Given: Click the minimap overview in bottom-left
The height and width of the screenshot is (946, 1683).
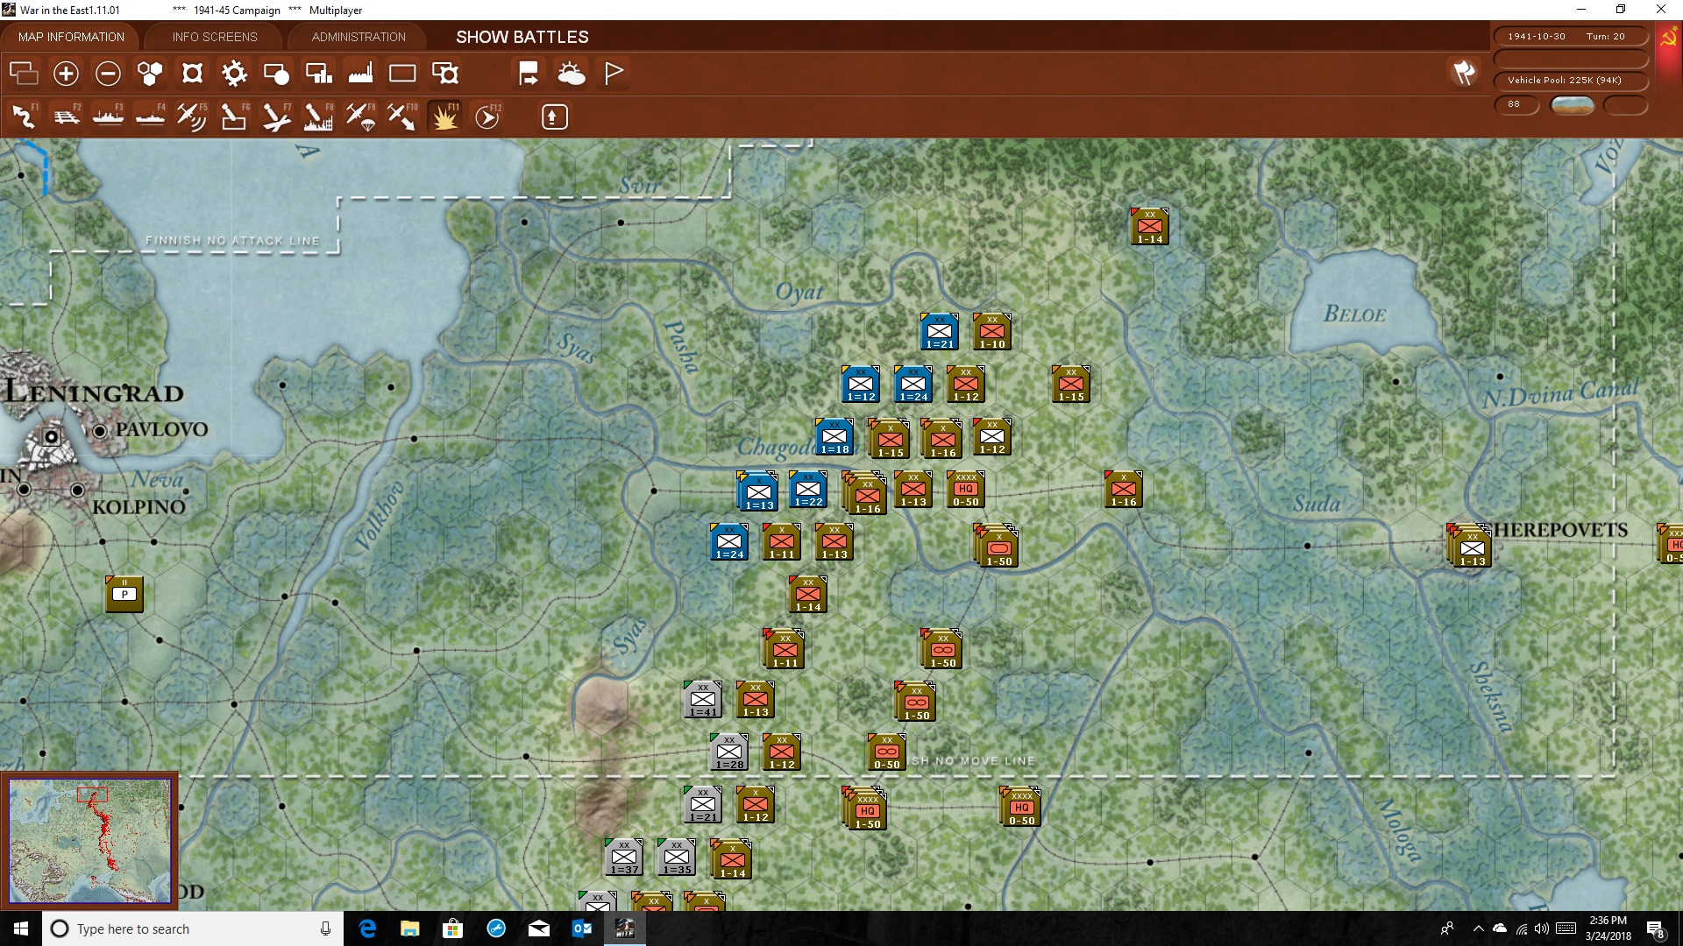Looking at the screenshot, I should pyautogui.click(x=90, y=841).
